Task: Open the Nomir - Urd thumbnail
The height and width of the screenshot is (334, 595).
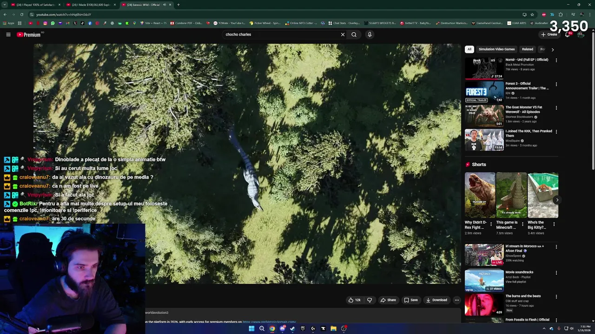Action: click(x=484, y=68)
